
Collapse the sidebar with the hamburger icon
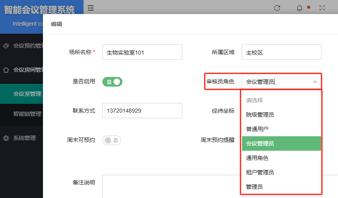click(x=91, y=8)
